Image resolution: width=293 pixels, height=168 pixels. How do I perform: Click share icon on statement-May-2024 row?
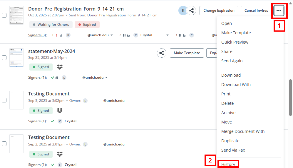pyautogui.click(x=162, y=53)
